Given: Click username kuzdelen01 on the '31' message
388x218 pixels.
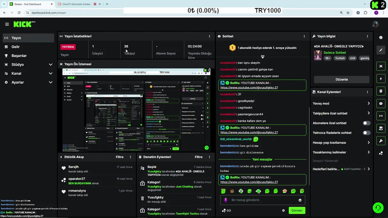Looking at the screenshot, I should tap(228, 94).
